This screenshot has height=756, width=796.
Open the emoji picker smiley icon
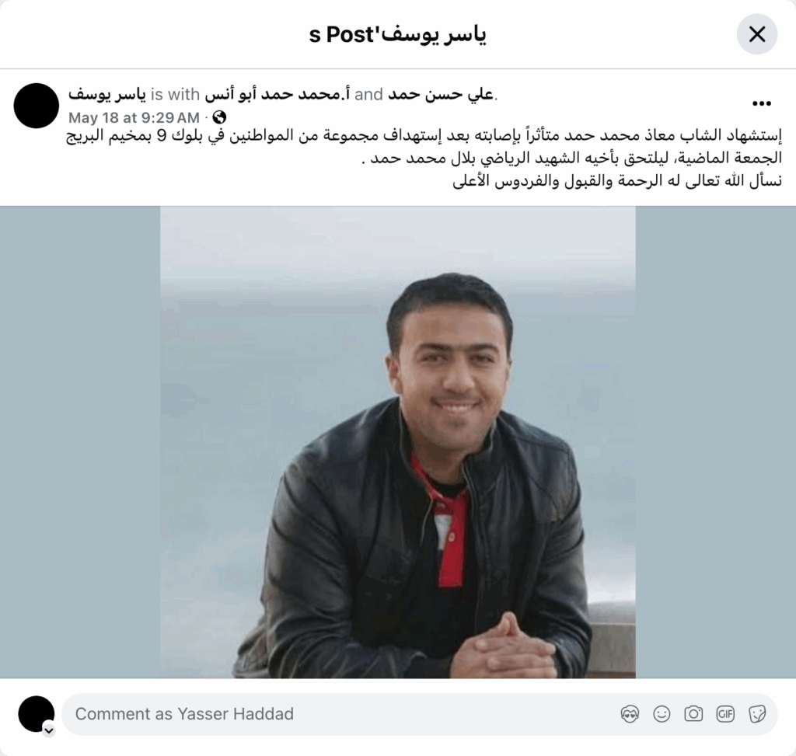(x=662, y=714)
